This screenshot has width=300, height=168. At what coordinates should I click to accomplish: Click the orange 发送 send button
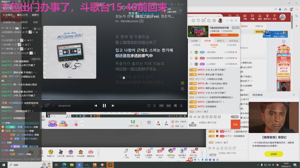tap(235, 124)
